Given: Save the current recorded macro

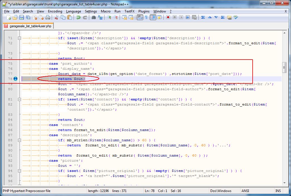Looking at the screenshot, I should pos(194,17).
